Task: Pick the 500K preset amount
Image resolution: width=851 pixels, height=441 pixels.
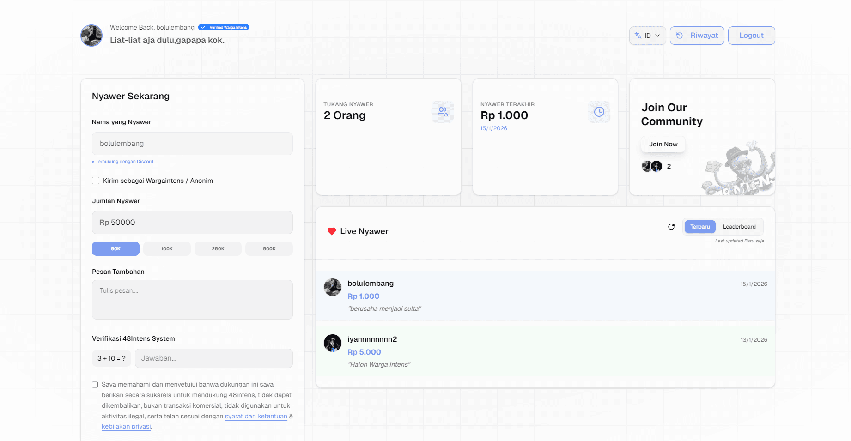Action: 269,249
